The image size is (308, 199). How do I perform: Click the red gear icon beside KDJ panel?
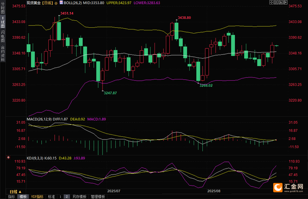coord(8,158)
